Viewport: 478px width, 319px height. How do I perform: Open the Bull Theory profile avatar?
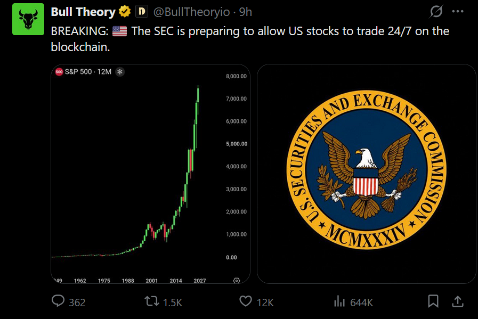(28, 19)
